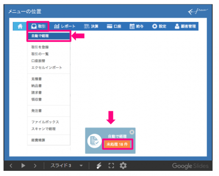Open the 決算 books menu
Screen dimensions: 219x176
pos(91,26)
